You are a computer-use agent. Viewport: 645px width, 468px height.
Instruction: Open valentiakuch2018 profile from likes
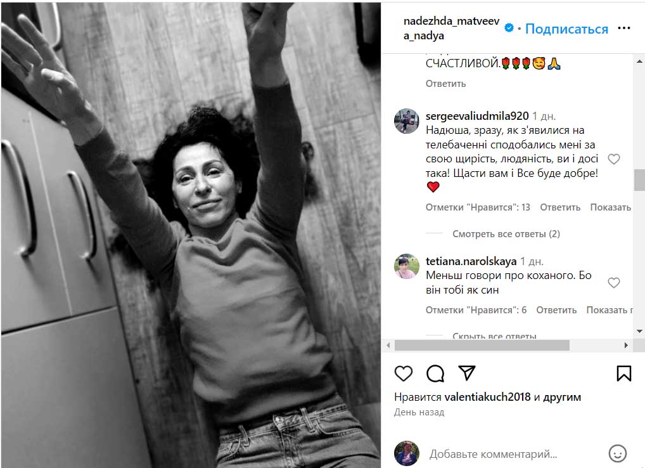click(487, 397)
